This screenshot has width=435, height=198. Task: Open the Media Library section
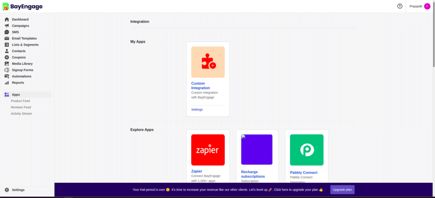[22, 64]
